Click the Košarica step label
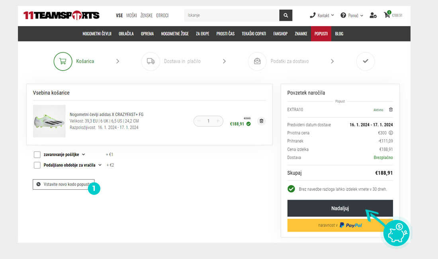The height and width of the screenshot is (259, 438). click(85, 61)
